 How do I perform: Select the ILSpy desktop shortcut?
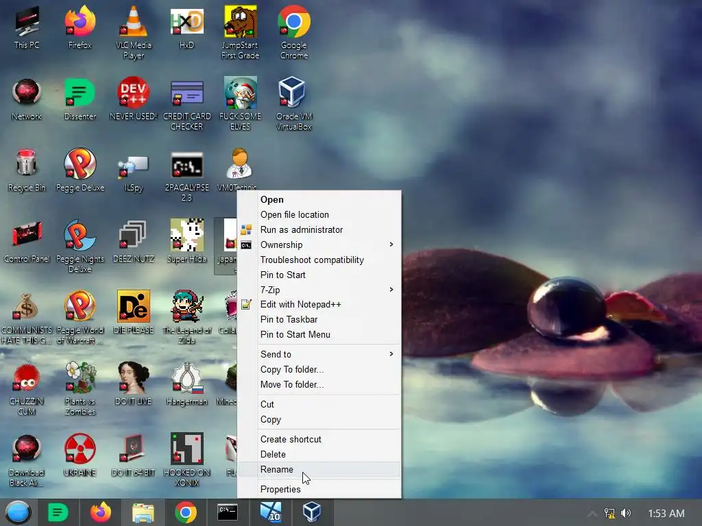[134, 173]
